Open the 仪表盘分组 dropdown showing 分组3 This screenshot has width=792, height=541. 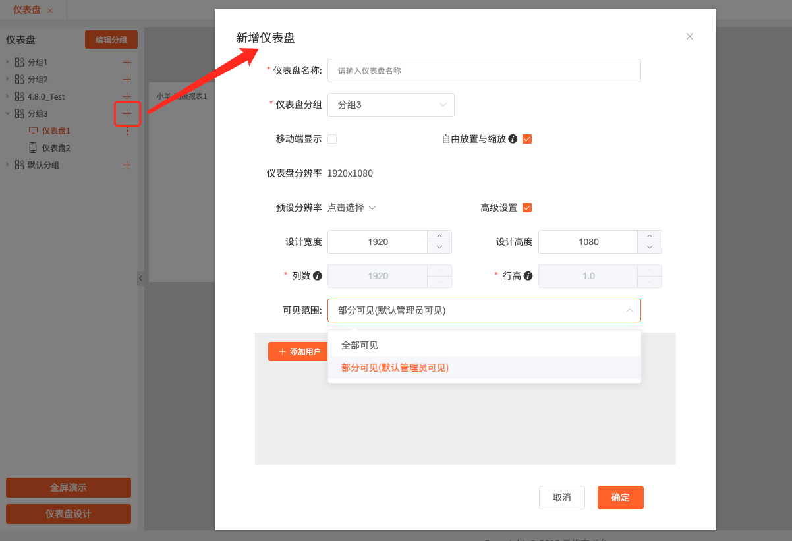click(391, 105)
